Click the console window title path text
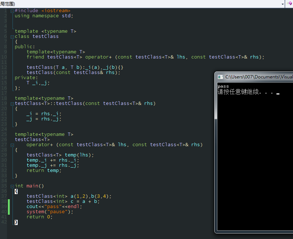This screenshot has height=239, width=293. 259,77
